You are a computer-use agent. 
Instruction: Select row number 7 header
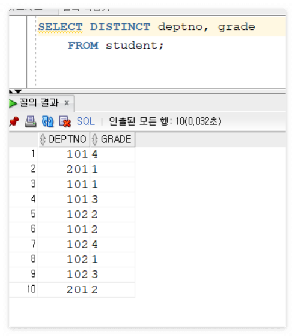tap(23, 244)
